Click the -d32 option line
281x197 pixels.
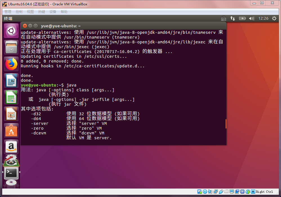[85, 114]
